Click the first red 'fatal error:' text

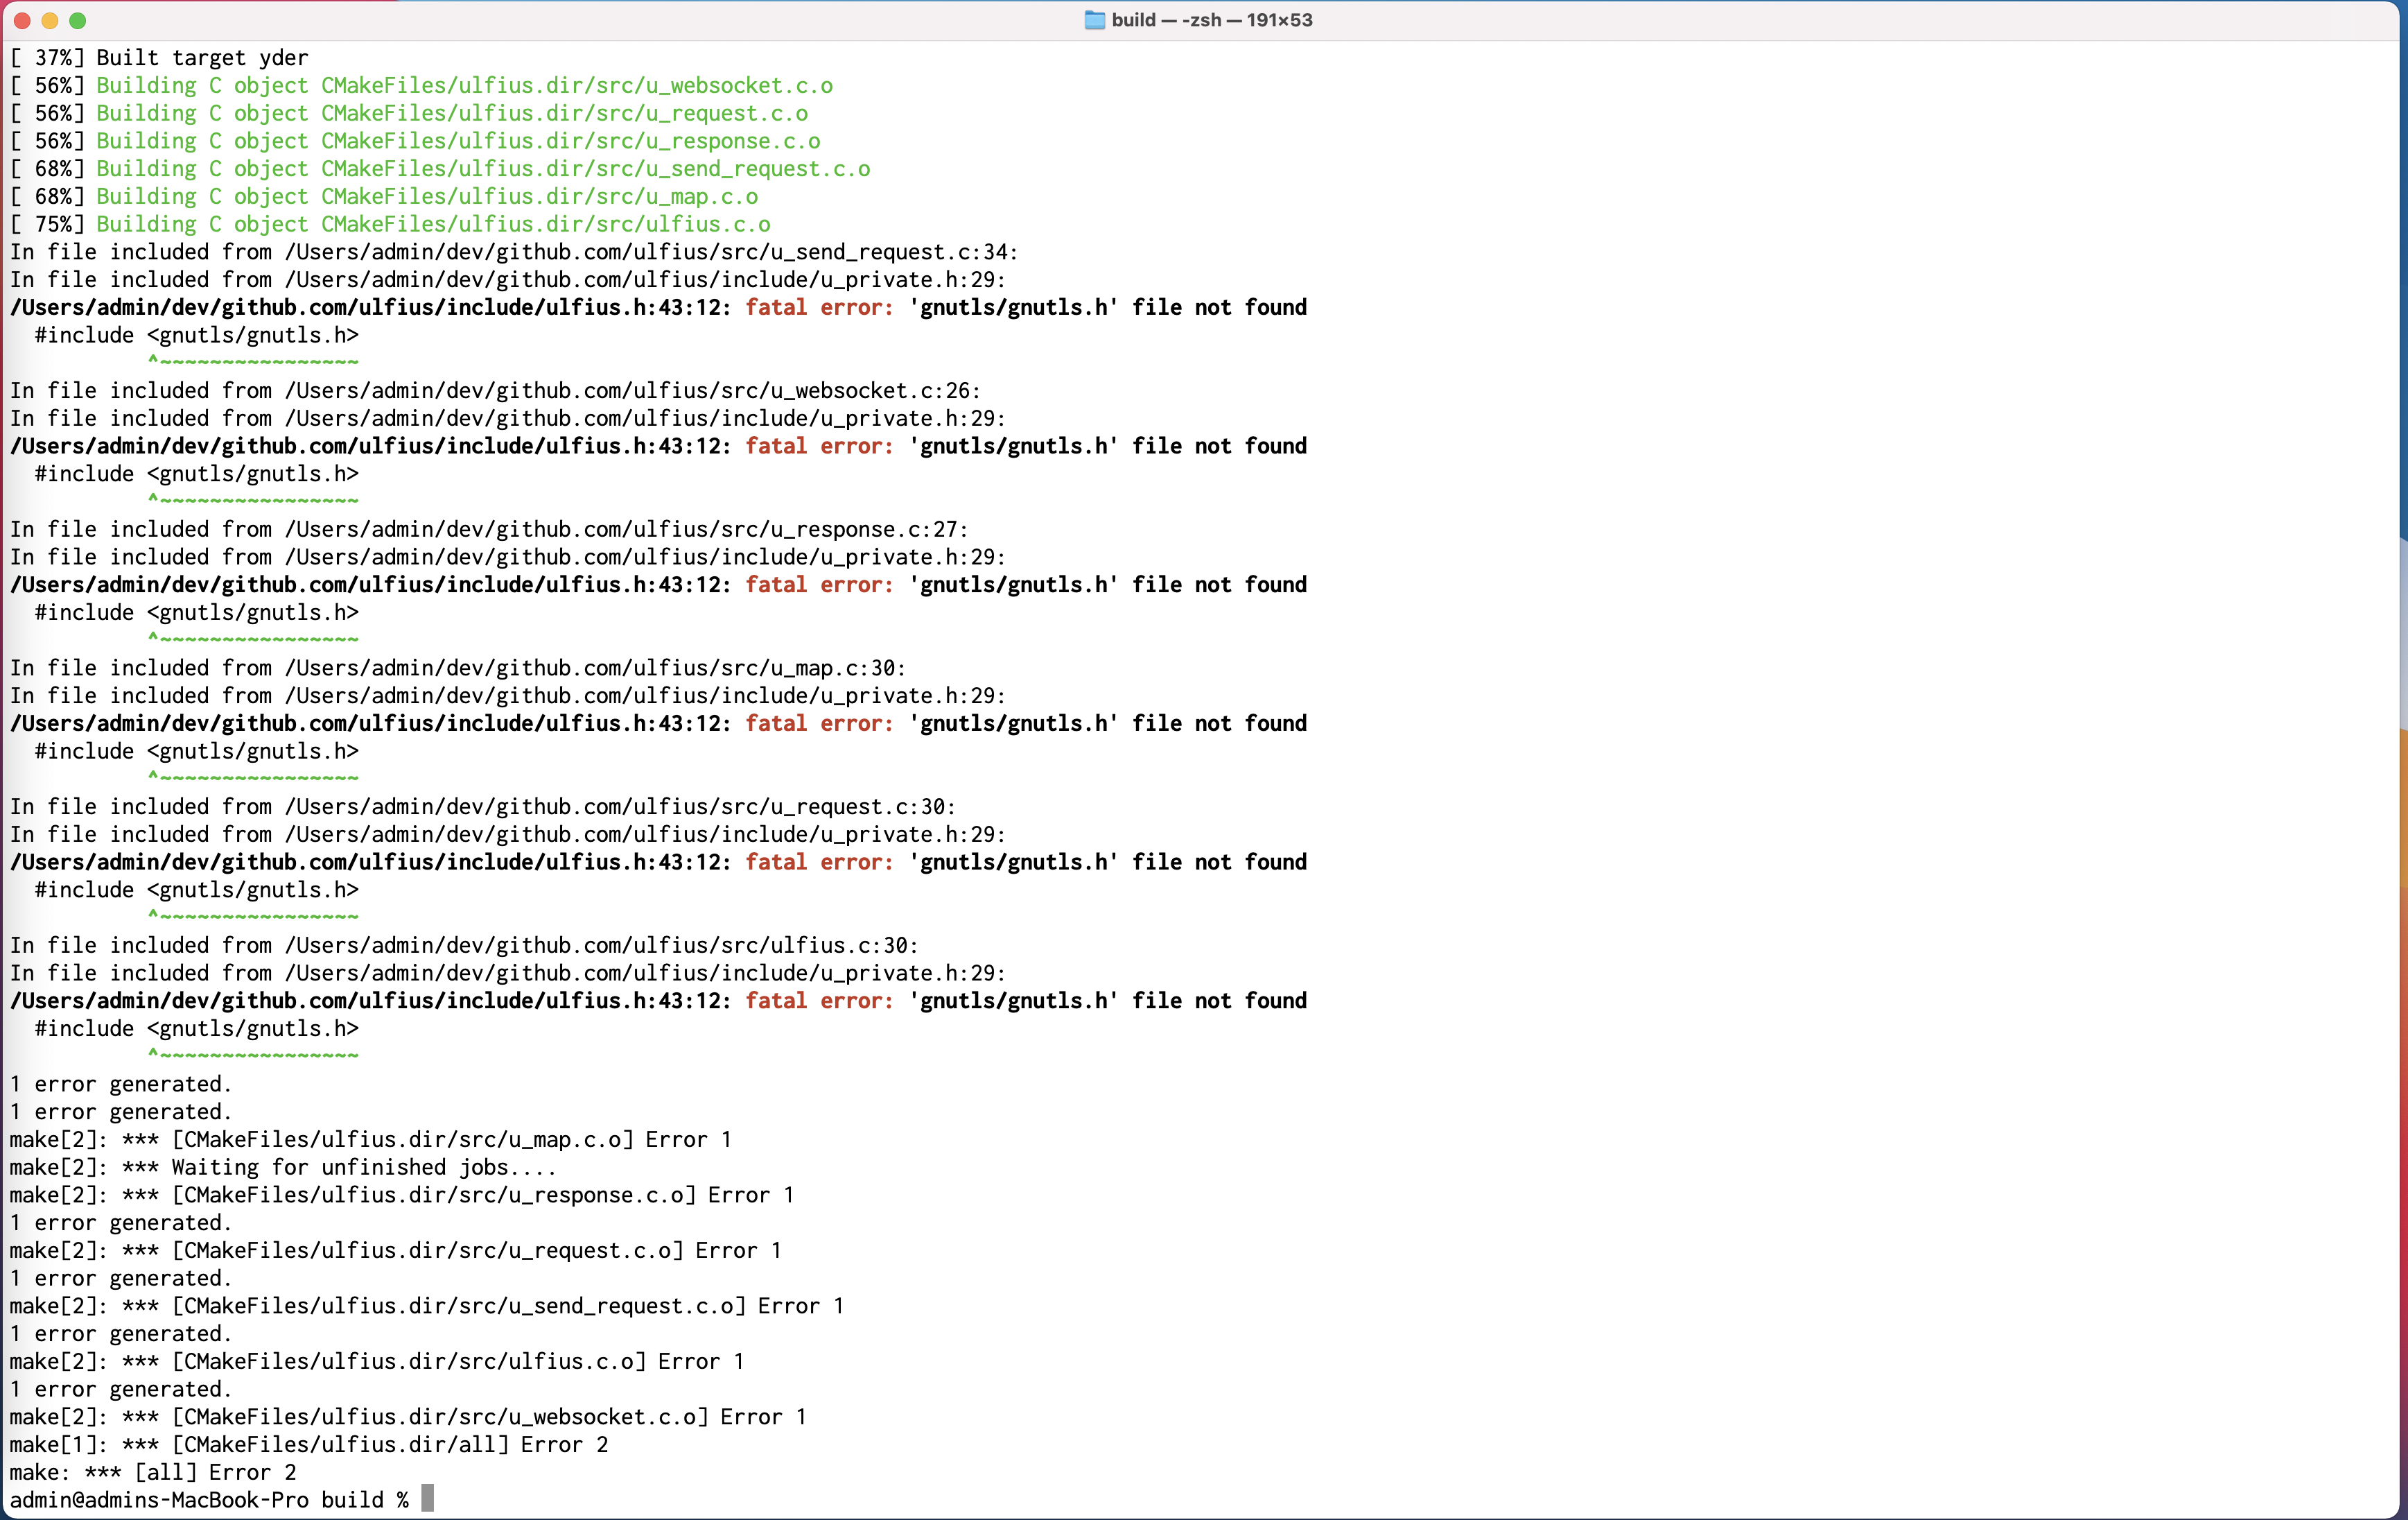tap(819, 307)
